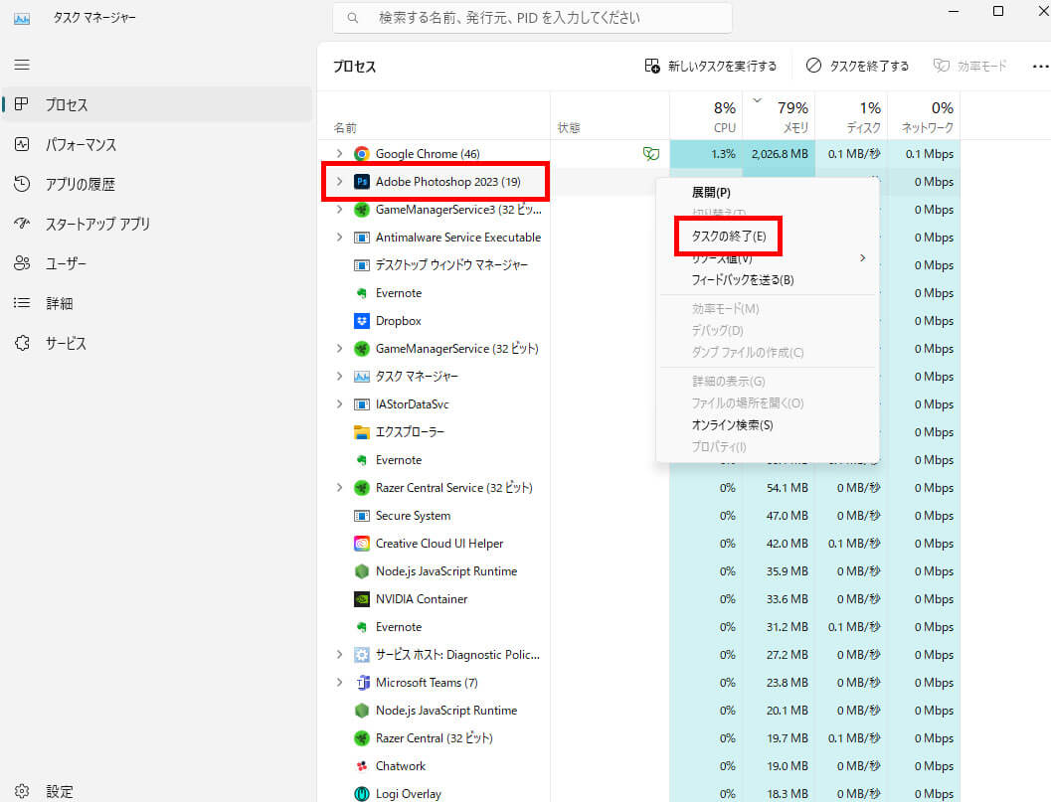Open the ユーザー tab
This screenshot has height=802, width=1051.
pyautogui.click(x=157, y=264)
